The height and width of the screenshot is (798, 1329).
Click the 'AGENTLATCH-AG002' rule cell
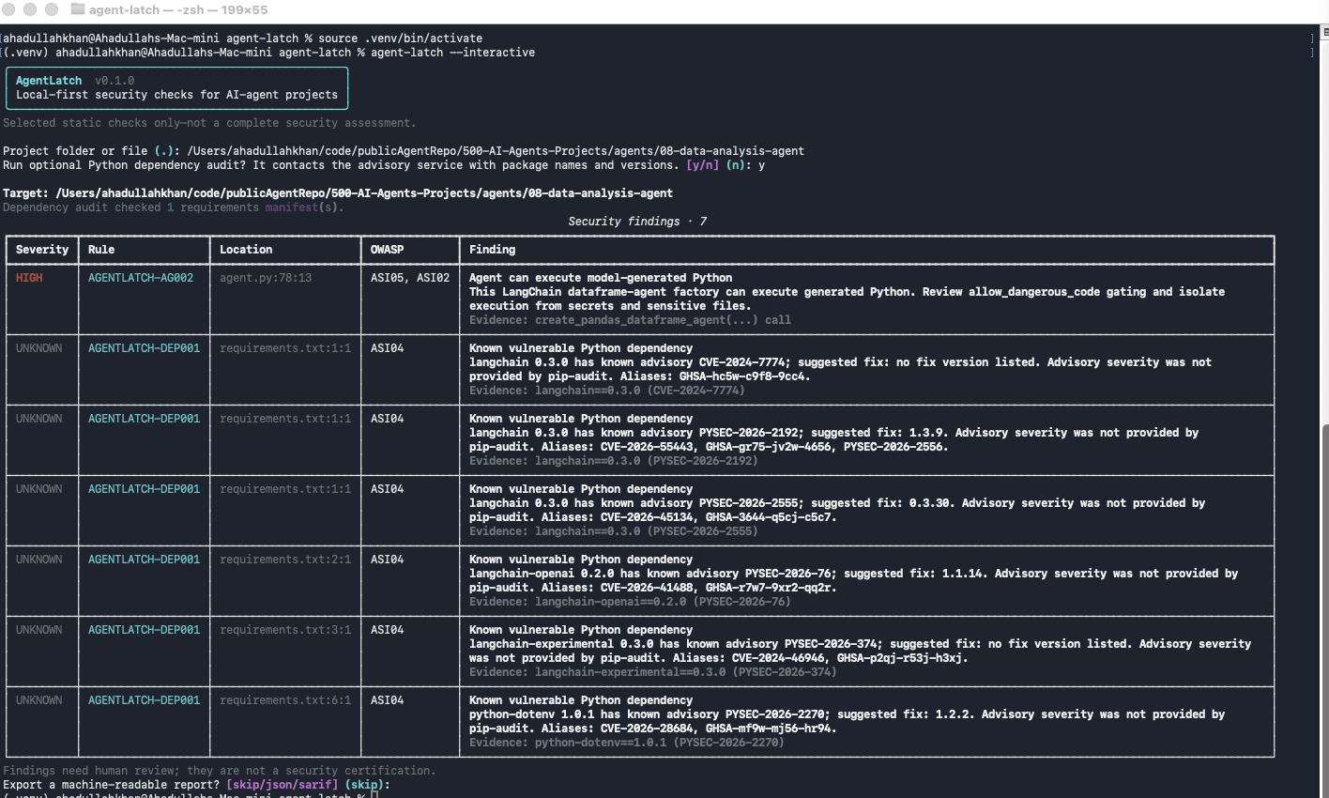[x=141, y=278]
